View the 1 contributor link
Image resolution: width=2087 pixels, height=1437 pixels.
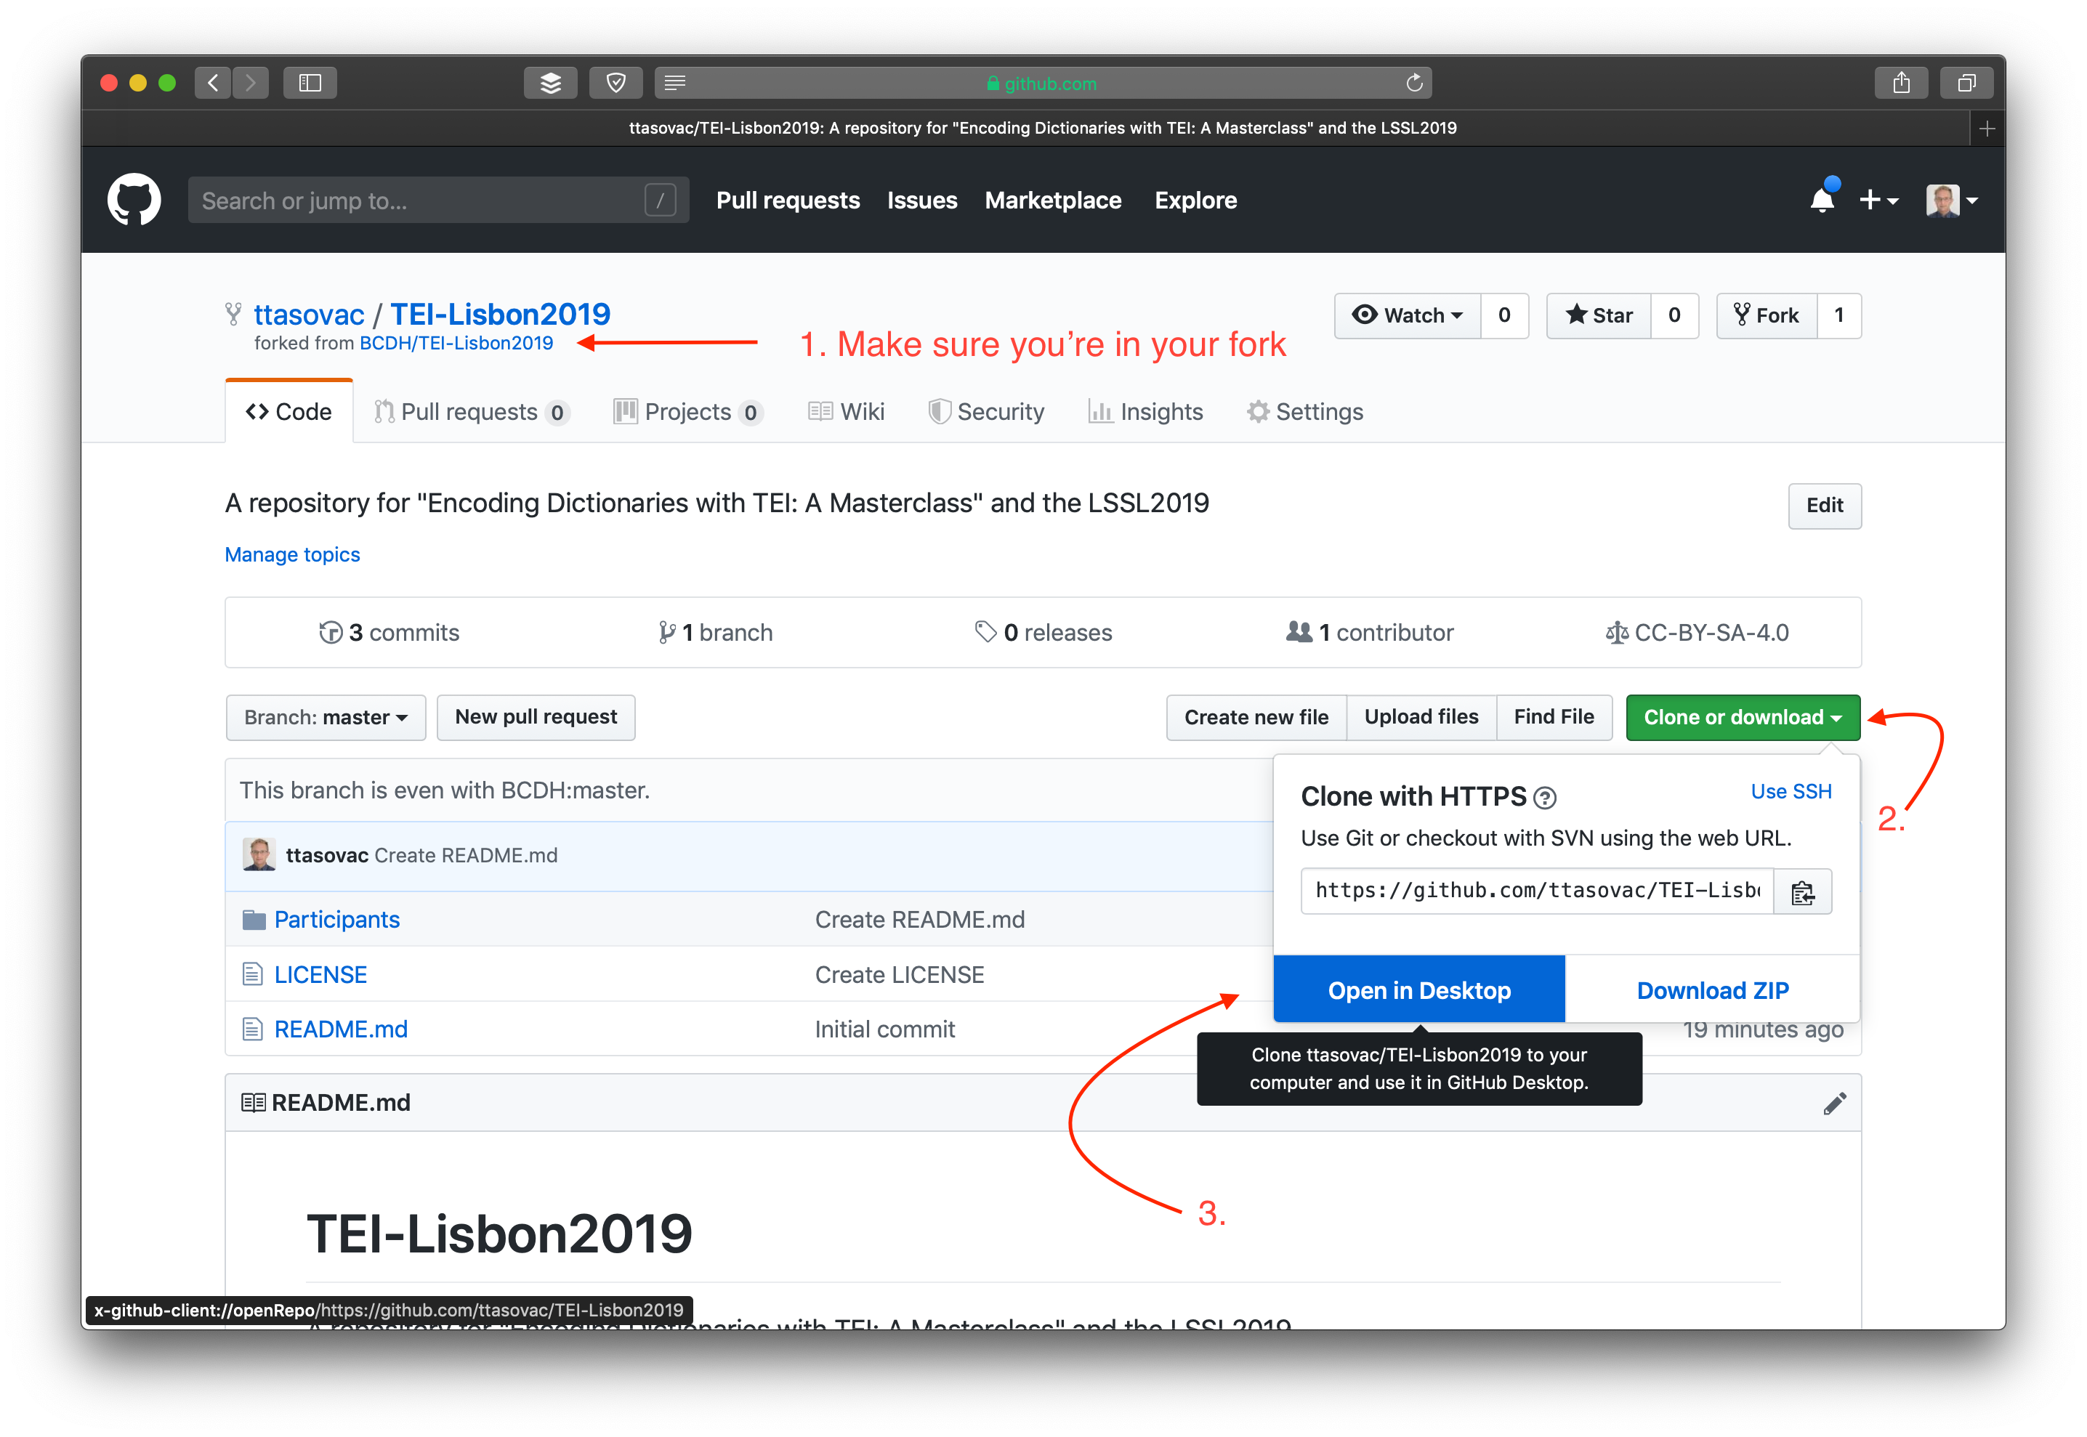coord(1371,634)
